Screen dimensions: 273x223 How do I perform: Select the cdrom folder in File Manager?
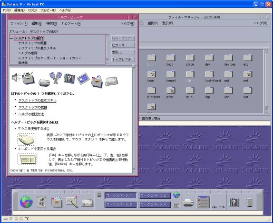point(190,60)
